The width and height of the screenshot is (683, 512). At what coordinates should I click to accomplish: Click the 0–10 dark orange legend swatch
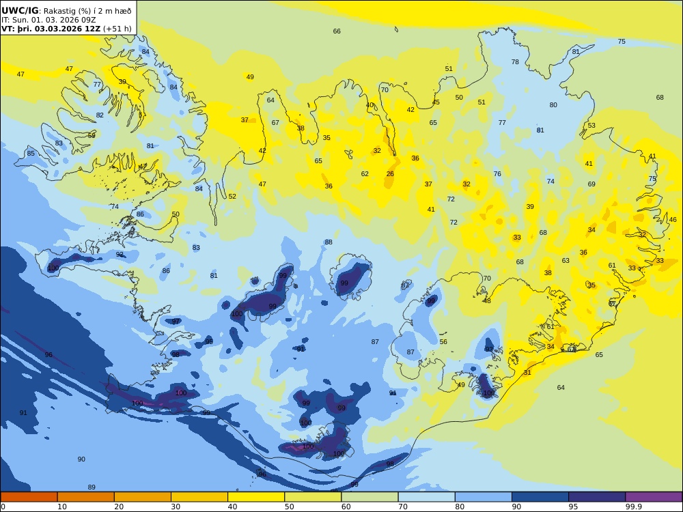coord(29,497)
